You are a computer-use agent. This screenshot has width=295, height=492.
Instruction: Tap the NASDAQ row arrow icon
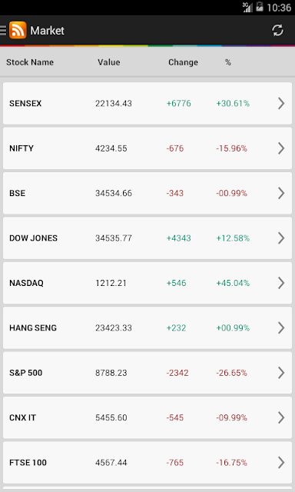pyautogui.click(x=281, y=283)
